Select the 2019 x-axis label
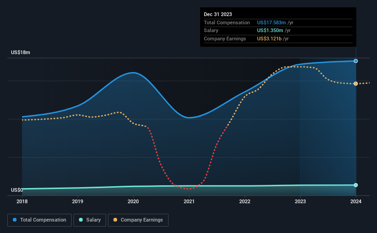The height and width of the screenshot is (233, 377). pyautogui.click(x=78, y=201)
